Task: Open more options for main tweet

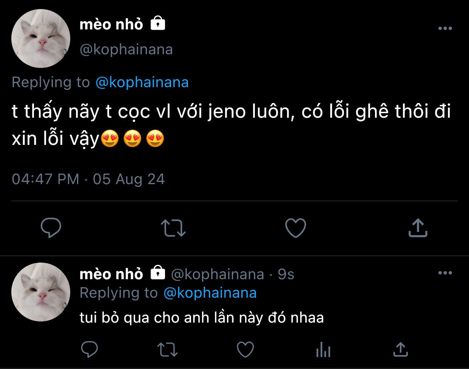Action: click(445, 28)
